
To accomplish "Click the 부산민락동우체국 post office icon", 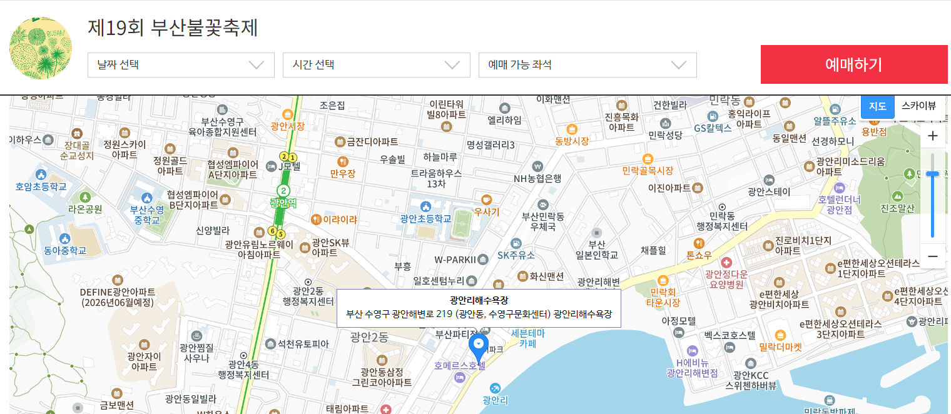I will (542, 204).
